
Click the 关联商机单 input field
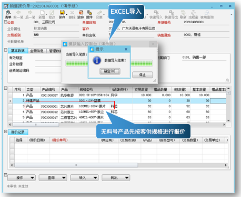[x=47, y=42]
